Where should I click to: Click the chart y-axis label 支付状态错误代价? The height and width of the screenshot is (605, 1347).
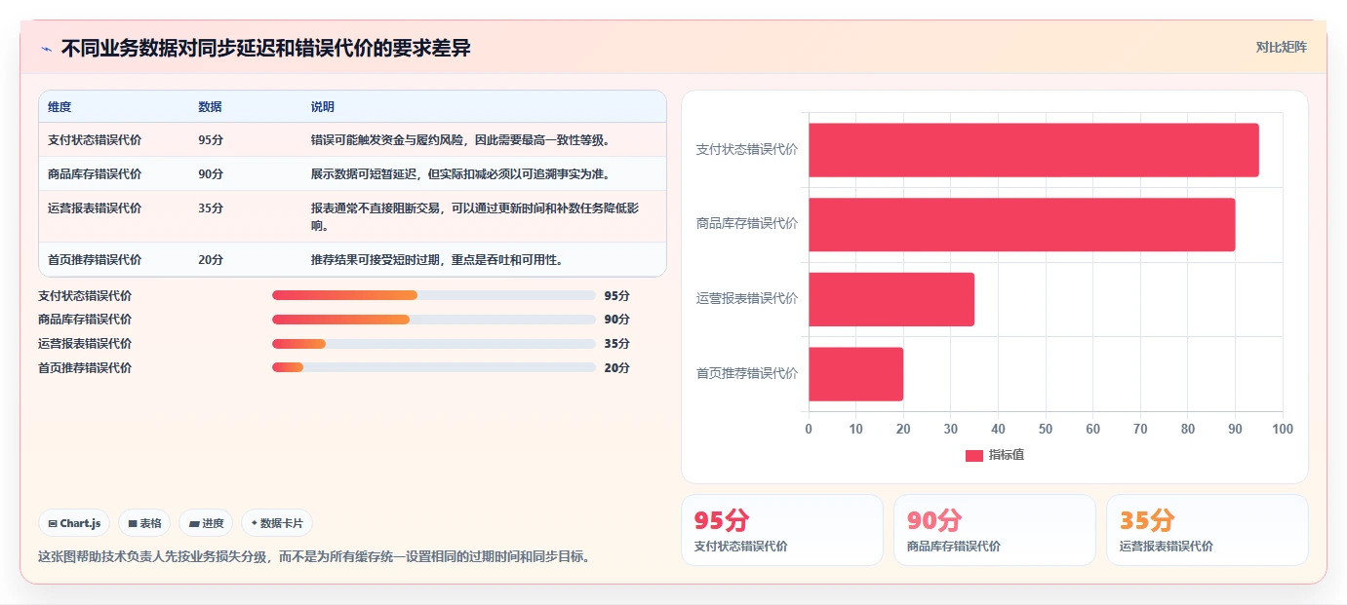pyautogui.click(x=747, y=150)
